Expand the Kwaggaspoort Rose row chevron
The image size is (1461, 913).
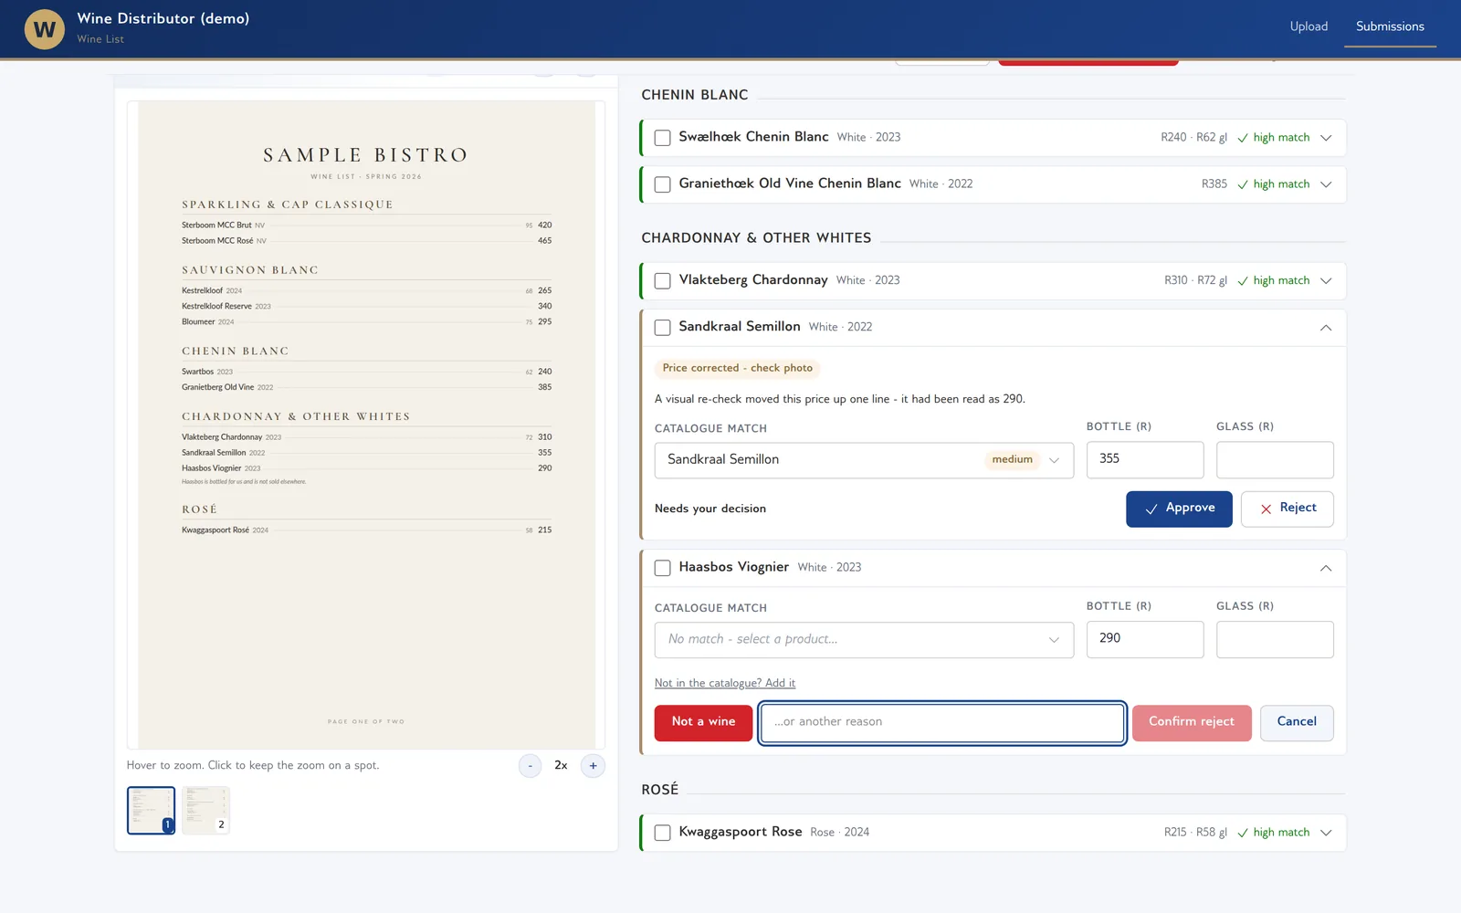pos(1326,833)
